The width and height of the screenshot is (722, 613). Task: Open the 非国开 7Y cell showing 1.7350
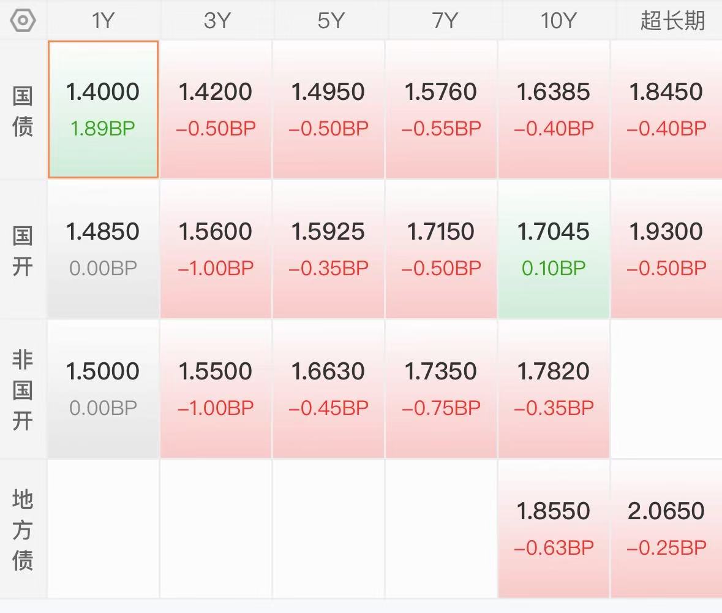coord(441,389)
